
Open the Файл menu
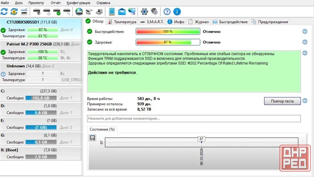pos(5,3)
